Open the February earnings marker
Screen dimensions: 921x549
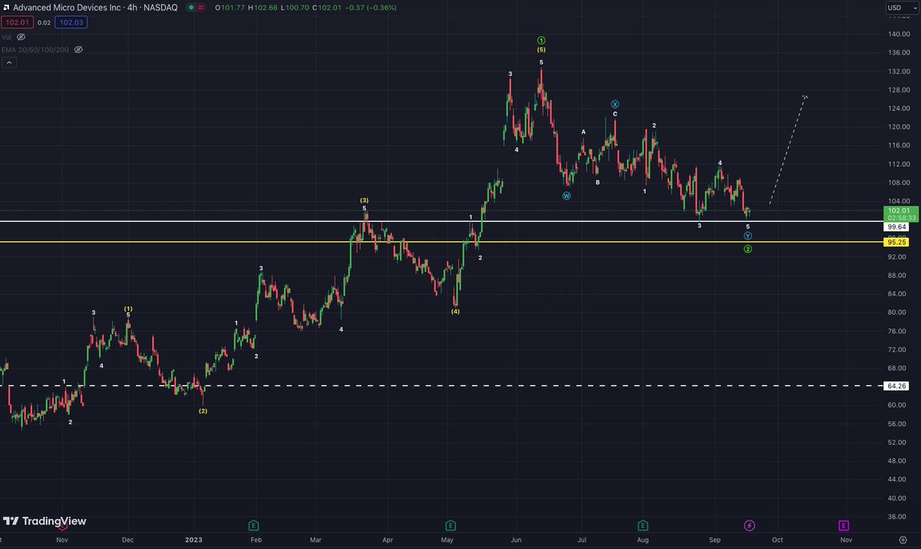253,525
